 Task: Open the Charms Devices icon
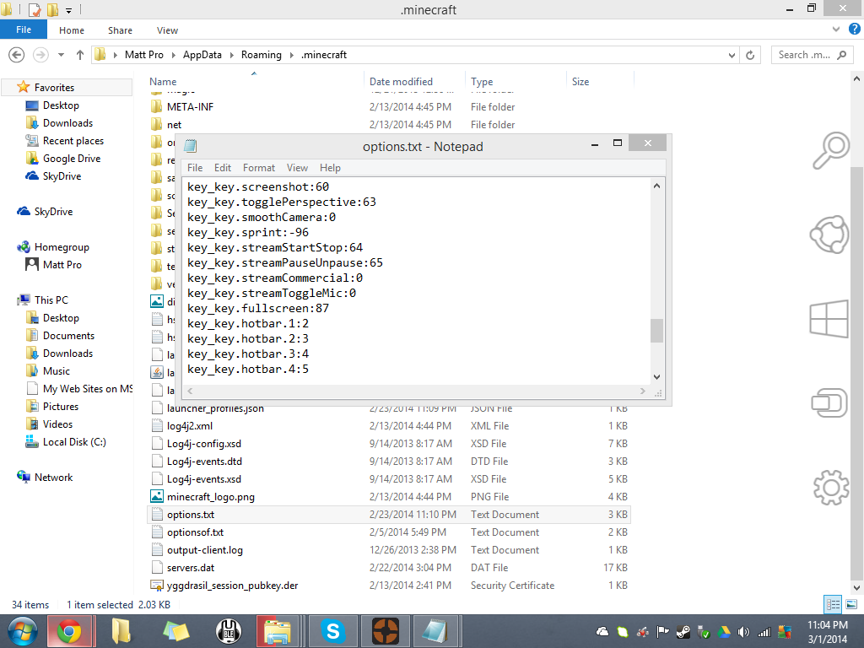pyautogui.click(x=829, y=402)
